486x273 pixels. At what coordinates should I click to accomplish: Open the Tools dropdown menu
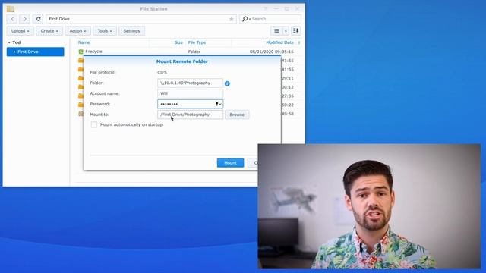pos(105,31)
